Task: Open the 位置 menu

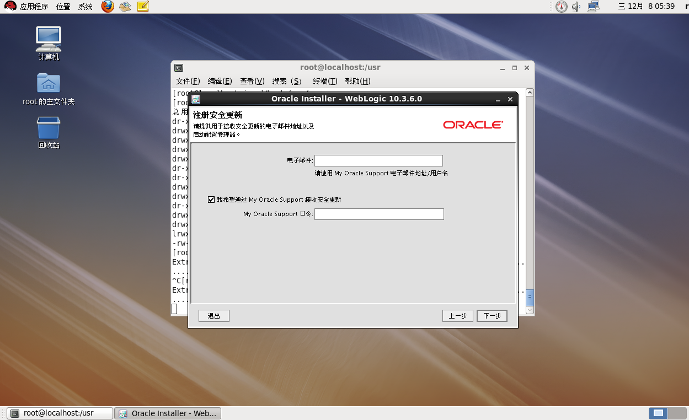Action: click(63, 7)
